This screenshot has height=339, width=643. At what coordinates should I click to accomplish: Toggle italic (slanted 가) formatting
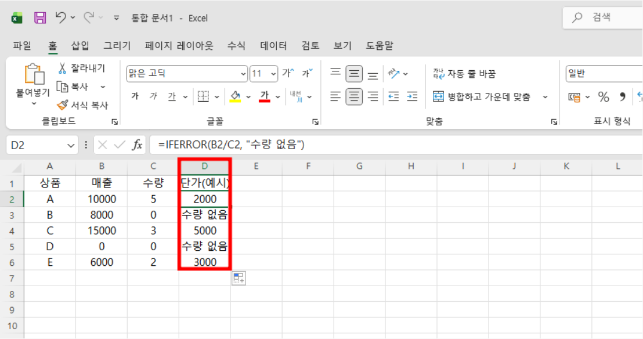[x=153, y=97]
